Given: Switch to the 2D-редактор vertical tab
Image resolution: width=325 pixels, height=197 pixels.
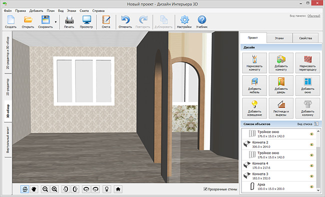Looking at the screenshot, I should coord(8,87).
